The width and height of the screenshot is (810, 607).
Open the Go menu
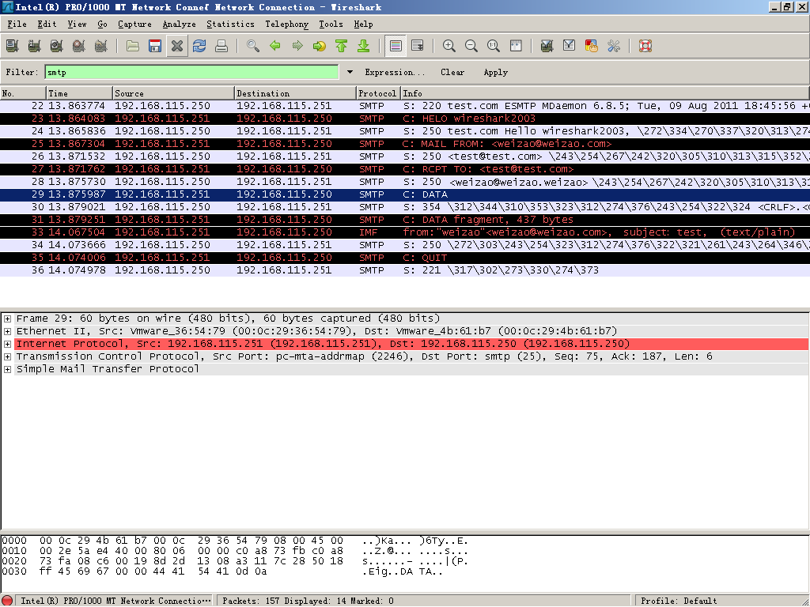(102, 25)
